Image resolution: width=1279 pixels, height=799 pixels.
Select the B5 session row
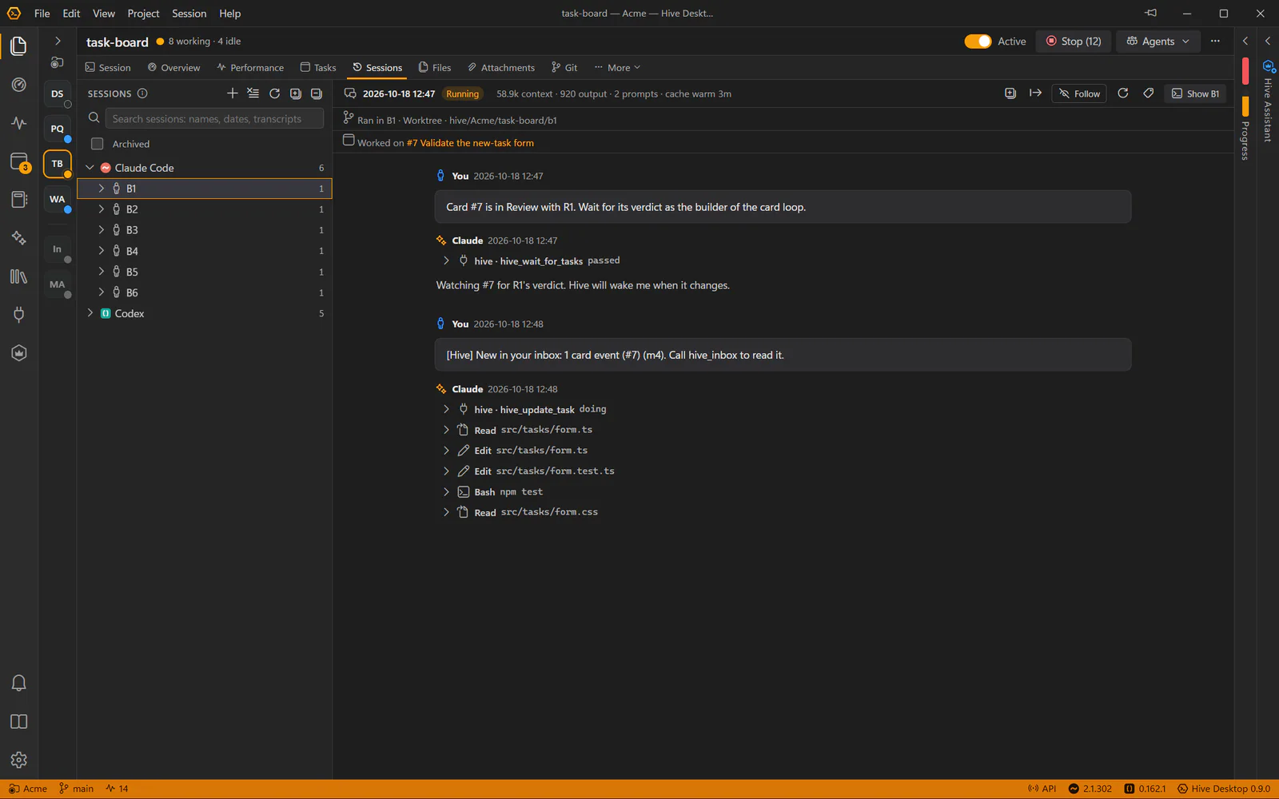[x=205, y=272]
